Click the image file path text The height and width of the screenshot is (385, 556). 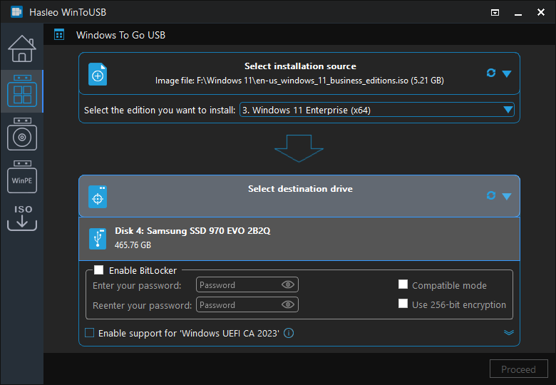299,81
